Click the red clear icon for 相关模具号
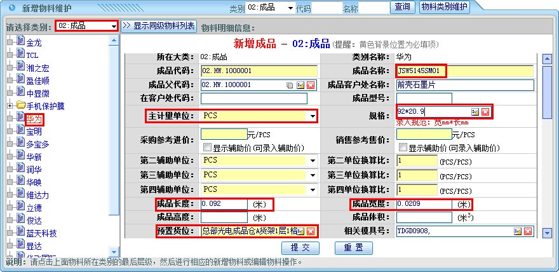This screenshot has width=559, height=272. (529, 231)
